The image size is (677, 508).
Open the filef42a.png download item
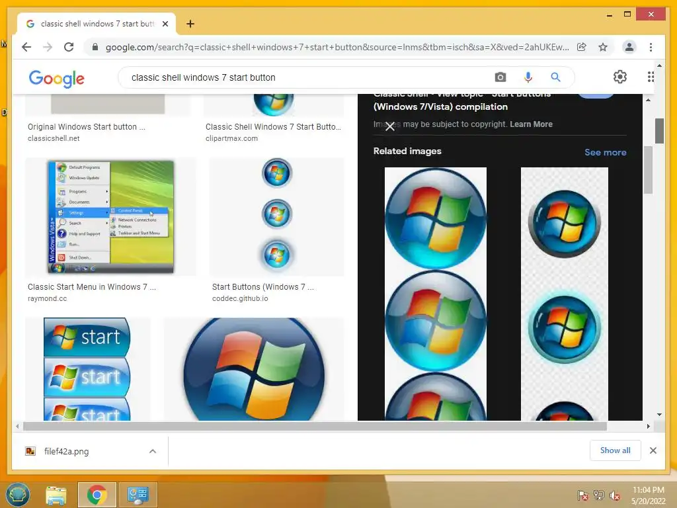pos(67,451)
